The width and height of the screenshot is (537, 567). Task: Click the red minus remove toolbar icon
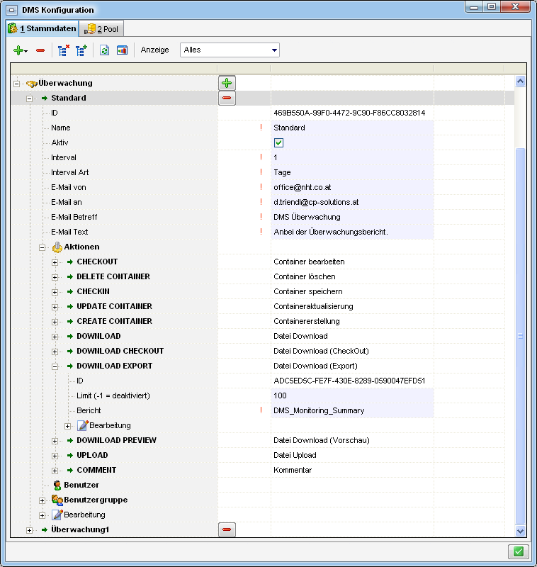click(x=40, y=50)
